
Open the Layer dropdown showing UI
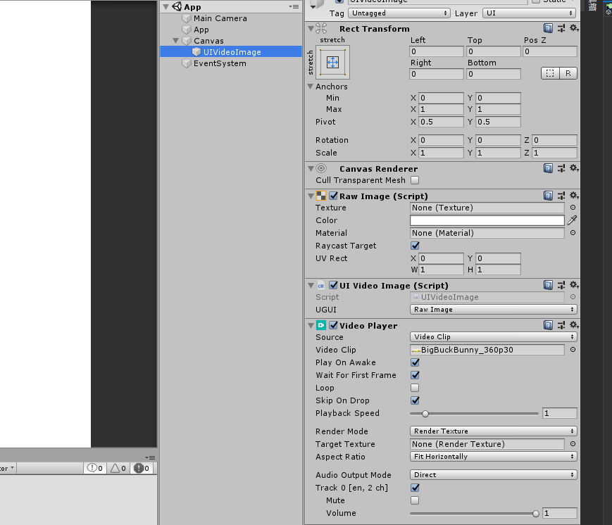530,13
